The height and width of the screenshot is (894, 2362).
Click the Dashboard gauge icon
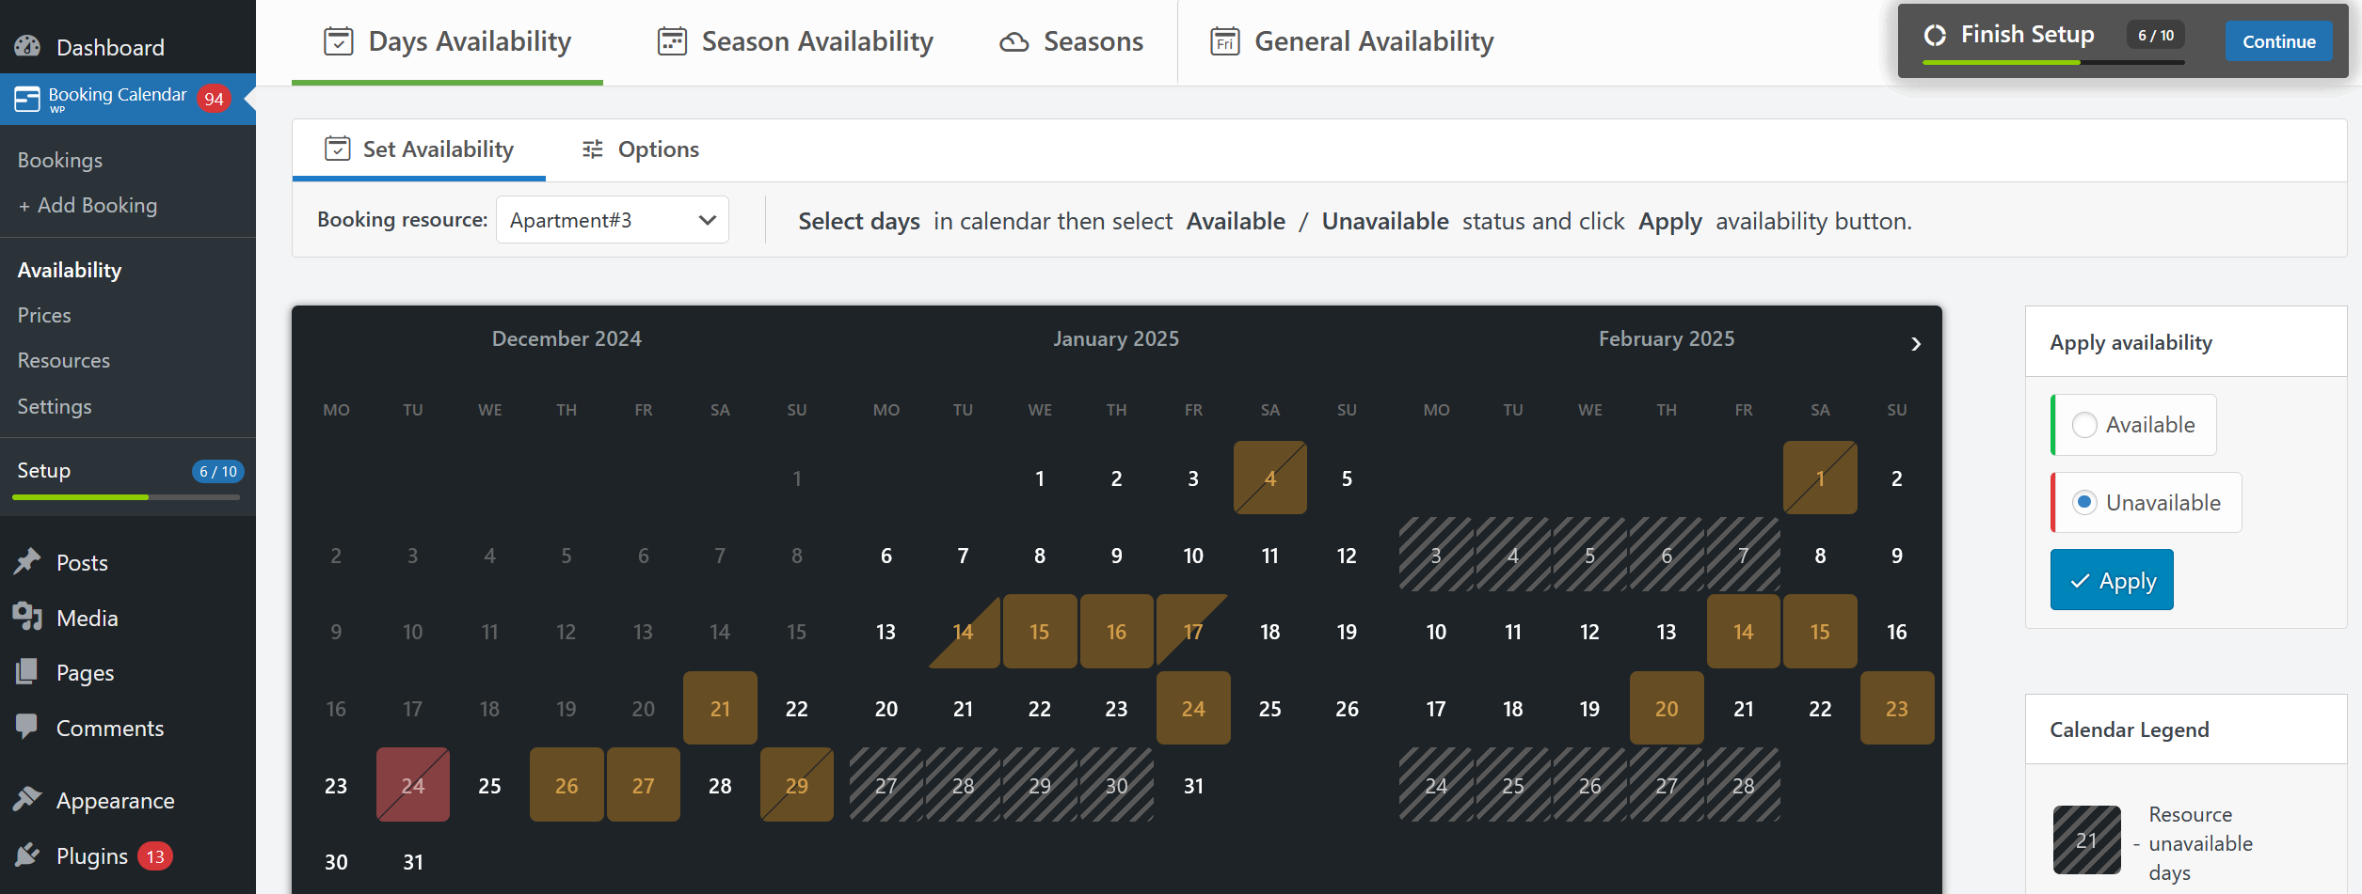click(27, 46)
